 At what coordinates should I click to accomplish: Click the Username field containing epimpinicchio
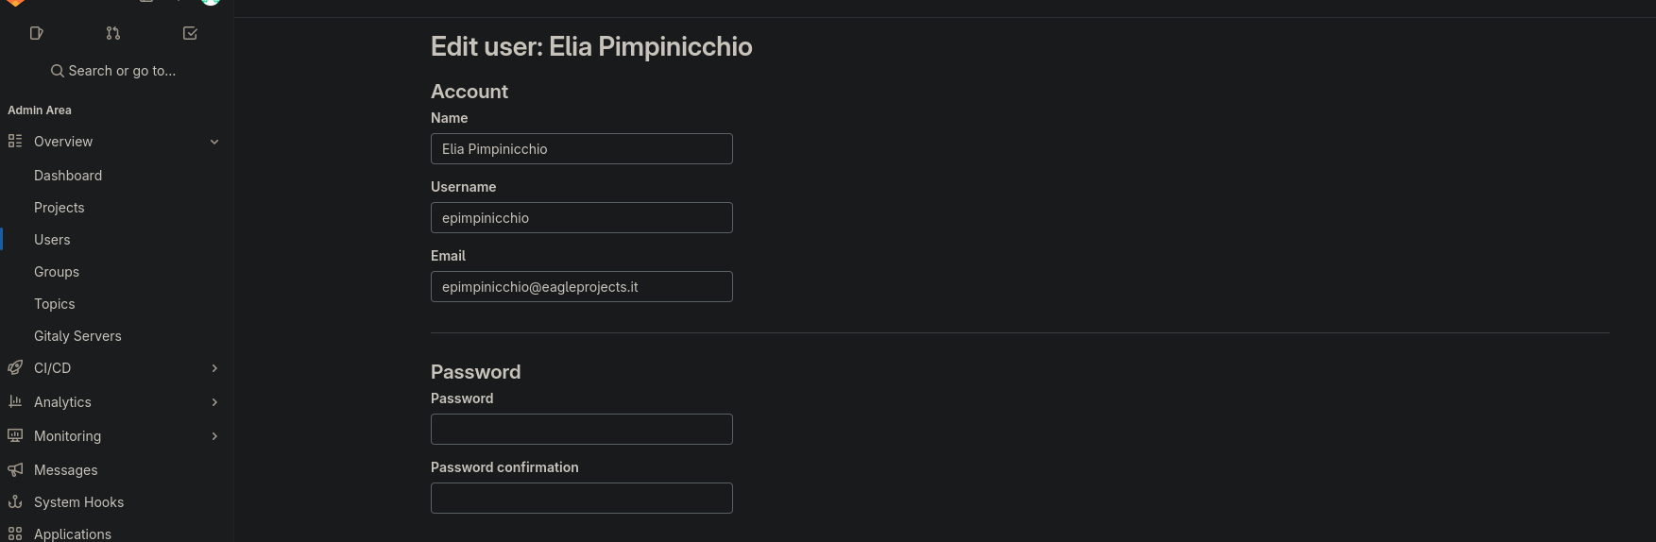pyautogui.click(x=581, y=218)
